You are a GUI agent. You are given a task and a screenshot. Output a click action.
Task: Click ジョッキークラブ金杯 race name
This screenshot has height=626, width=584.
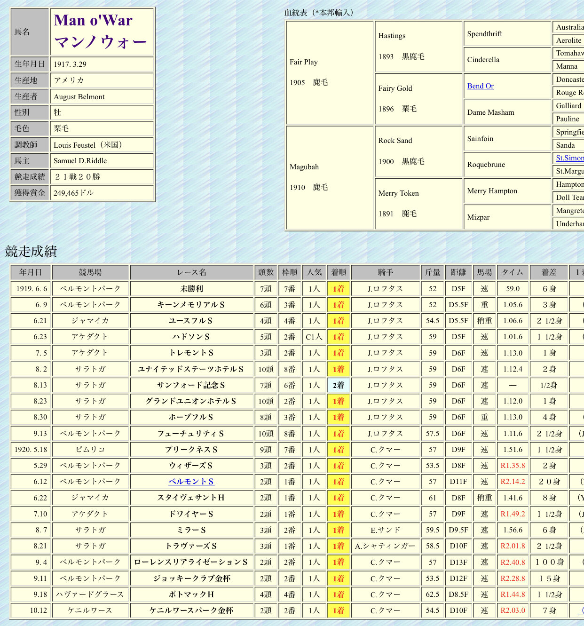pyautogui.click(x=191, y=578)
